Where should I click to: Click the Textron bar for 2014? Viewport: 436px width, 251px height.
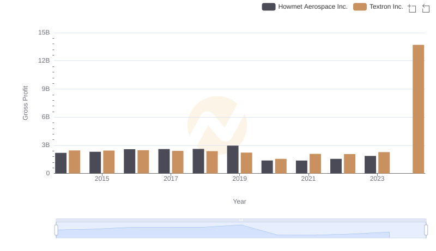coord(75,162)
